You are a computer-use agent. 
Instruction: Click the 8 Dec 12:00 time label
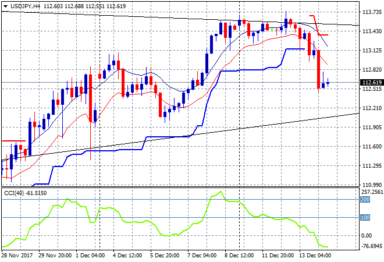click(239, 256)
